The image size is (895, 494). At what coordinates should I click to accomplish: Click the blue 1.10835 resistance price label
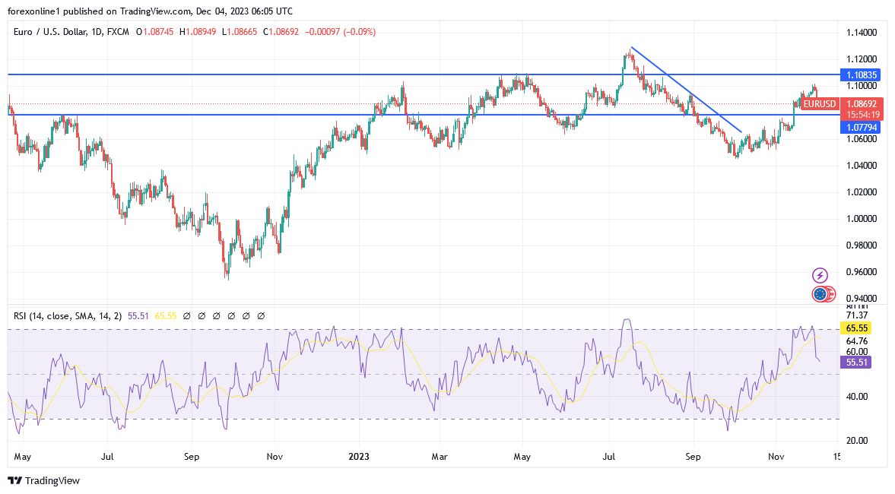860,74
